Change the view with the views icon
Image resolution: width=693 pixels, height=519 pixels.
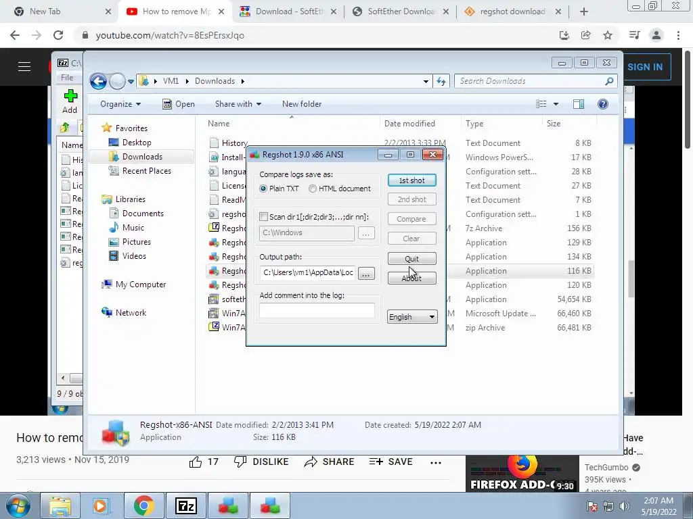[541, 104]
